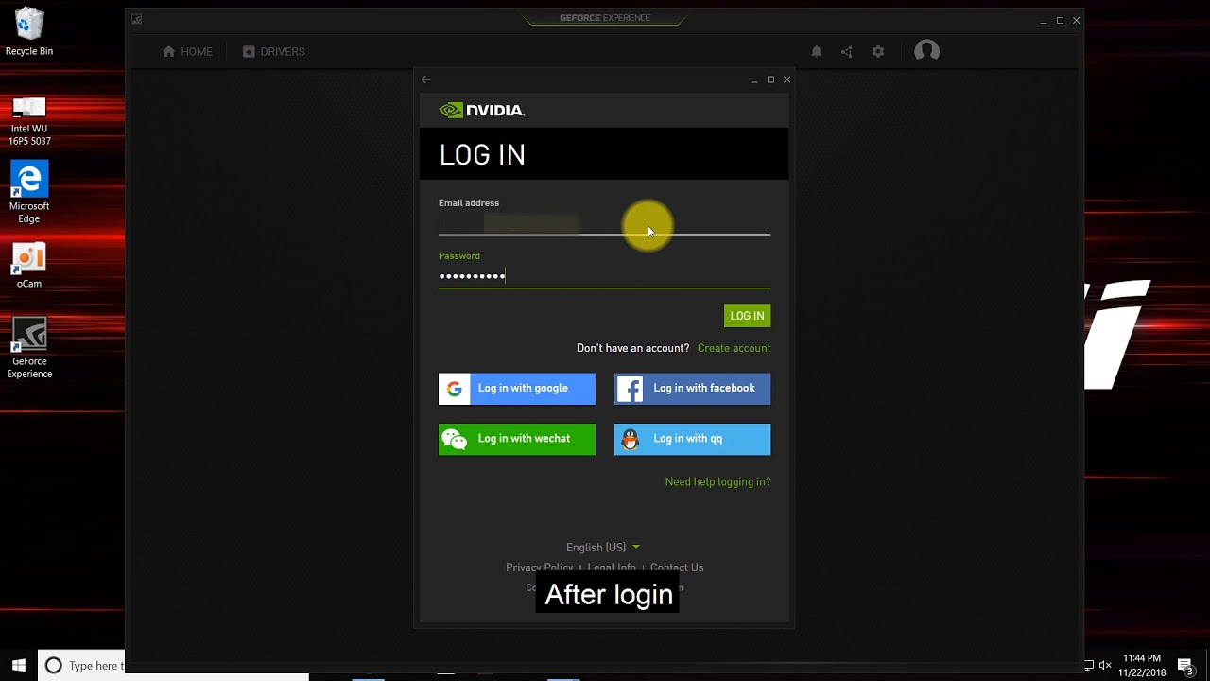
Task: Choose Log in with qq
Action: click(693, 439)
